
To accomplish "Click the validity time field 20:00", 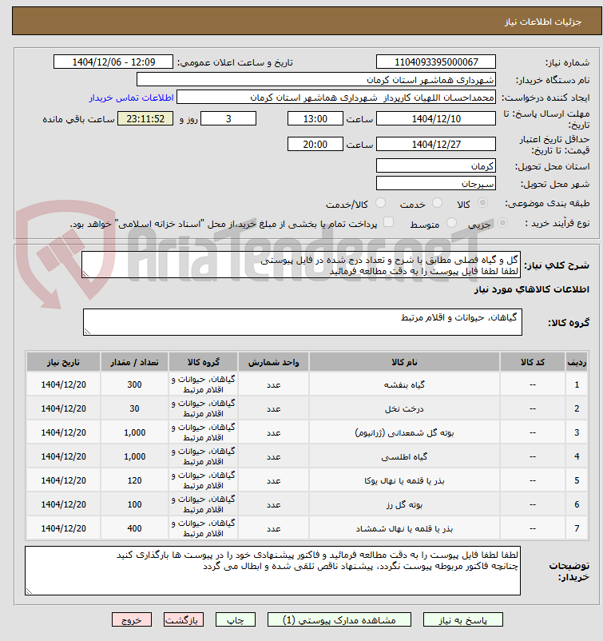I will pos(315,144).
